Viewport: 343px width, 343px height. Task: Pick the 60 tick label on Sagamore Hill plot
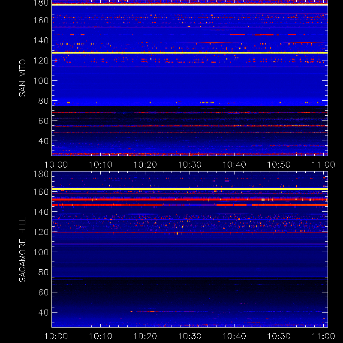(43, 292)
